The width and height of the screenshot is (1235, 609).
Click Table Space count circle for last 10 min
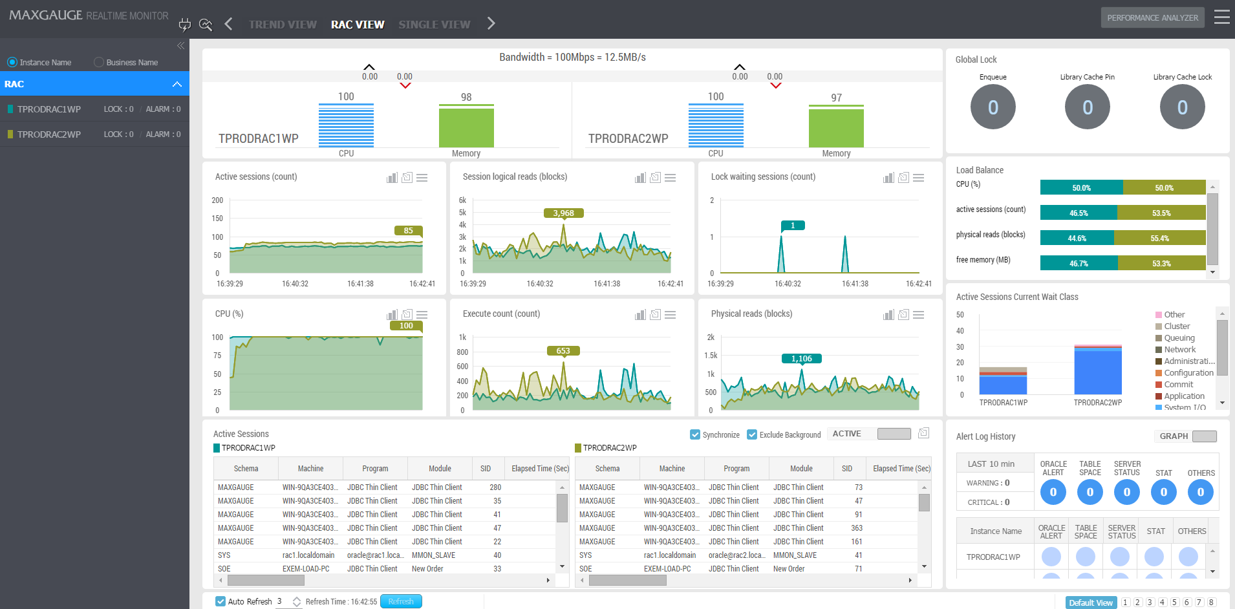click(x=1090, y=492)
